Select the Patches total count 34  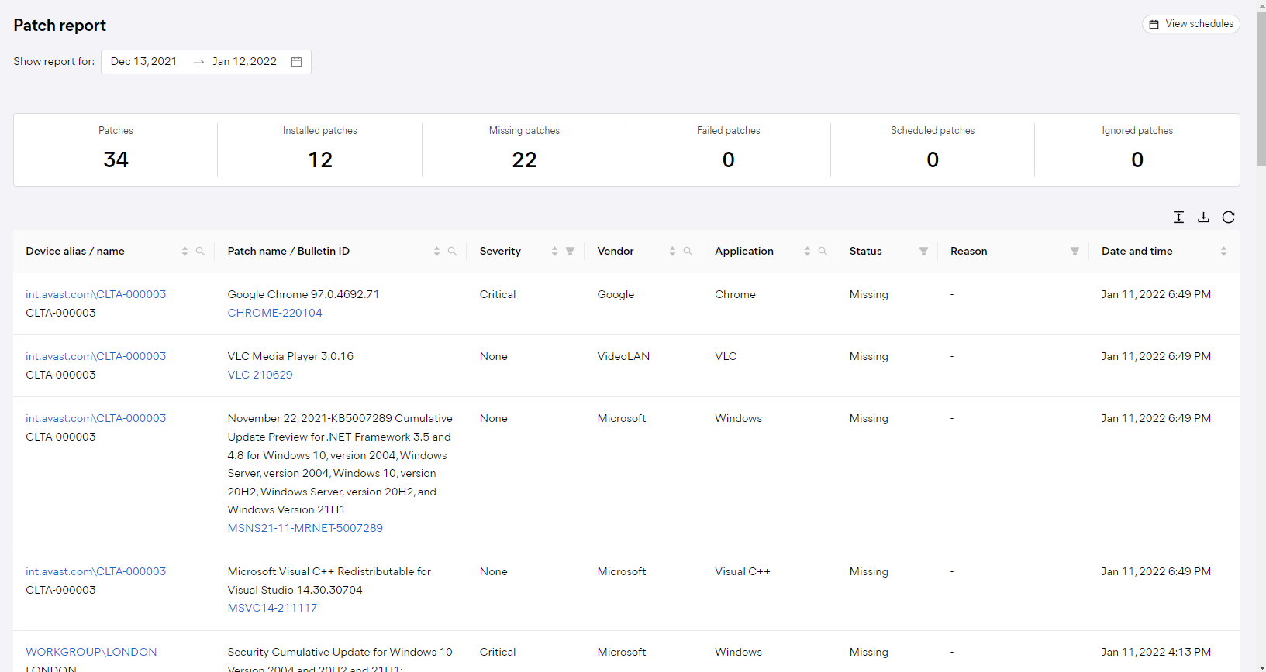[x=116, y=159]
